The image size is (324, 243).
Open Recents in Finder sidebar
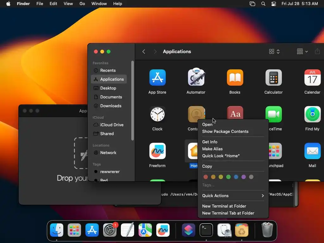(109, 70)
